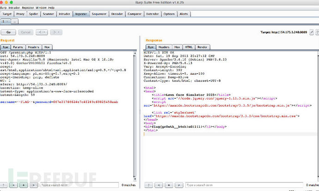Click request search previous match arrow

[x=13, y=185]
